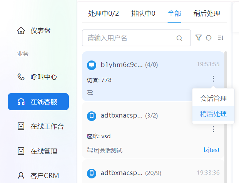
Task: Click the conversation list scrollbar
Action: coord(226,117)
